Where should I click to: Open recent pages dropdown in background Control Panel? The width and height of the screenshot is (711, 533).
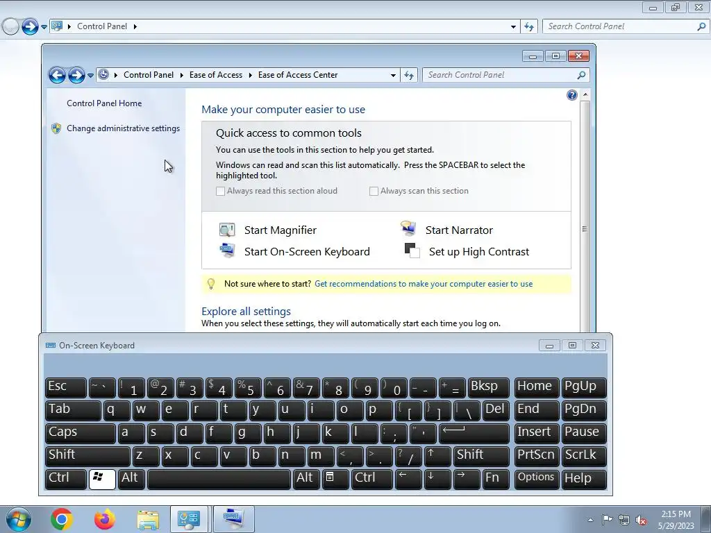(x=44, y=27)
